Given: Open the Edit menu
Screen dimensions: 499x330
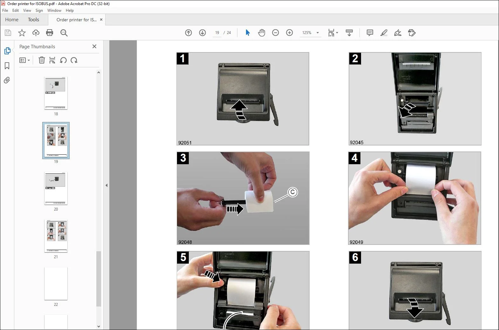Looking at the screenshot, I should pos(16,10).
